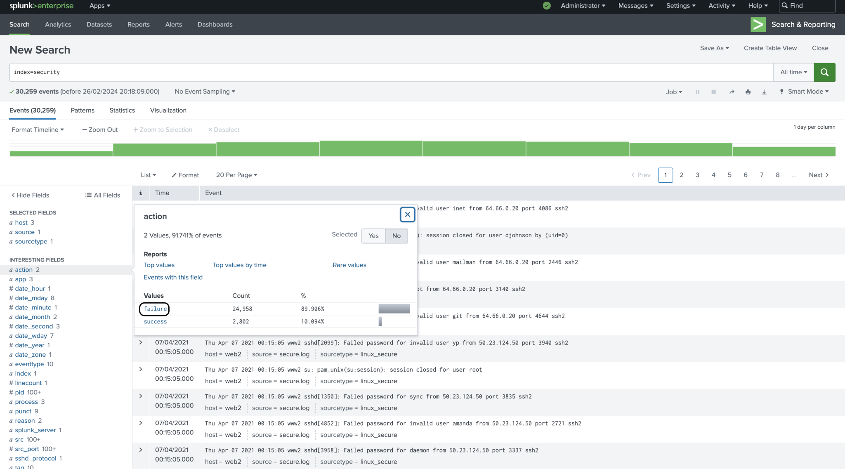Open the Format Timeline dropdown
The height and width of the screenshot is (469, 845).
pyautogui.click(x=38, y=129)
